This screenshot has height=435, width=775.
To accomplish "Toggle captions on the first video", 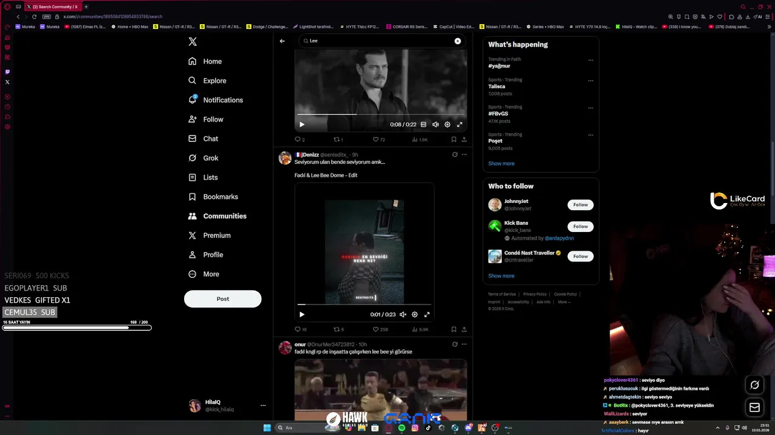I will [x=423, y=124].
